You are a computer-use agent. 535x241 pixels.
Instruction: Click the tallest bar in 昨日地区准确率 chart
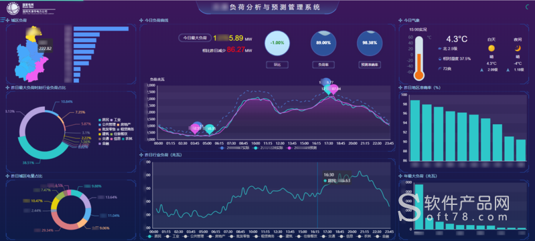415,130
